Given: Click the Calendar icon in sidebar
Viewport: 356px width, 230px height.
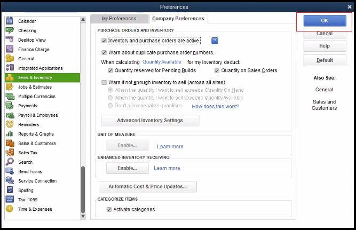Looking at the screenshot, I should click(9, 21).
